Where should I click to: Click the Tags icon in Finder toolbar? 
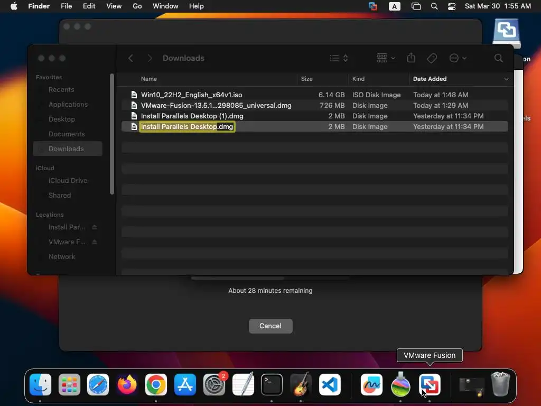click(x=432, y=58)
